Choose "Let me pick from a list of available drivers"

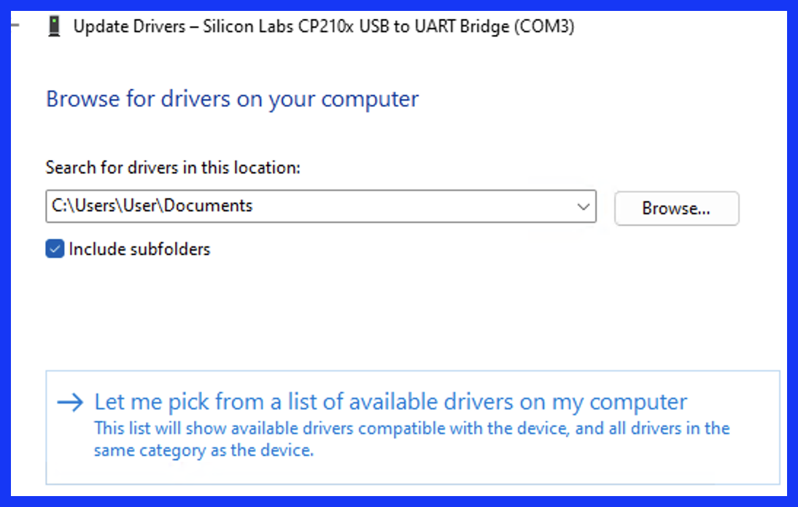click(391, 402)
